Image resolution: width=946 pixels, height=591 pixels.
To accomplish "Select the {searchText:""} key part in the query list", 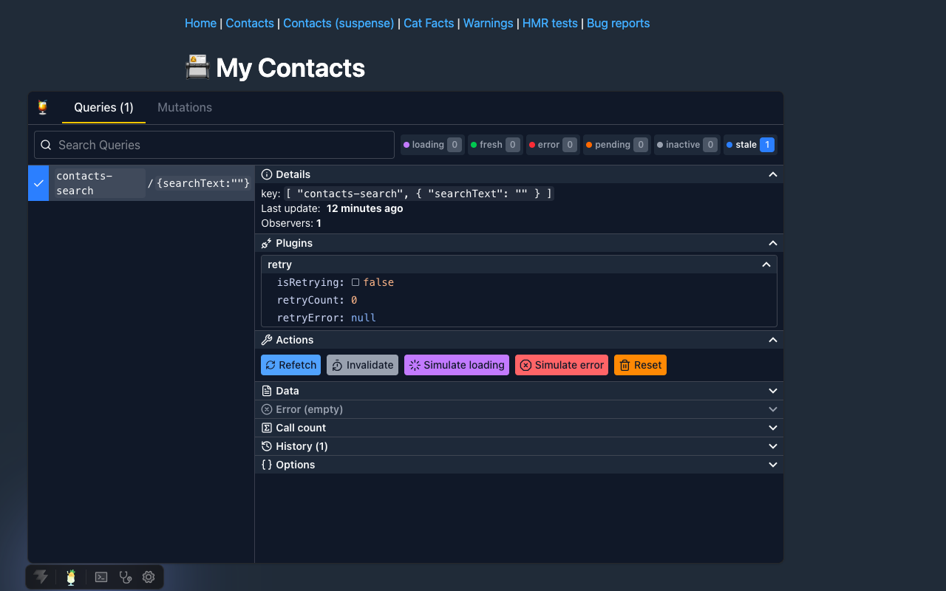I will (x=203, y=183).
